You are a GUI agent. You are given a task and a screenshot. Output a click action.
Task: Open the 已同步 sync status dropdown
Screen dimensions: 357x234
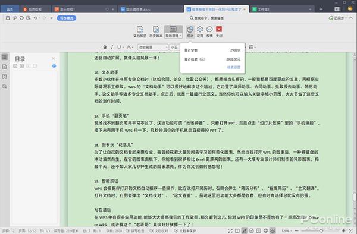tap(338, 18)
